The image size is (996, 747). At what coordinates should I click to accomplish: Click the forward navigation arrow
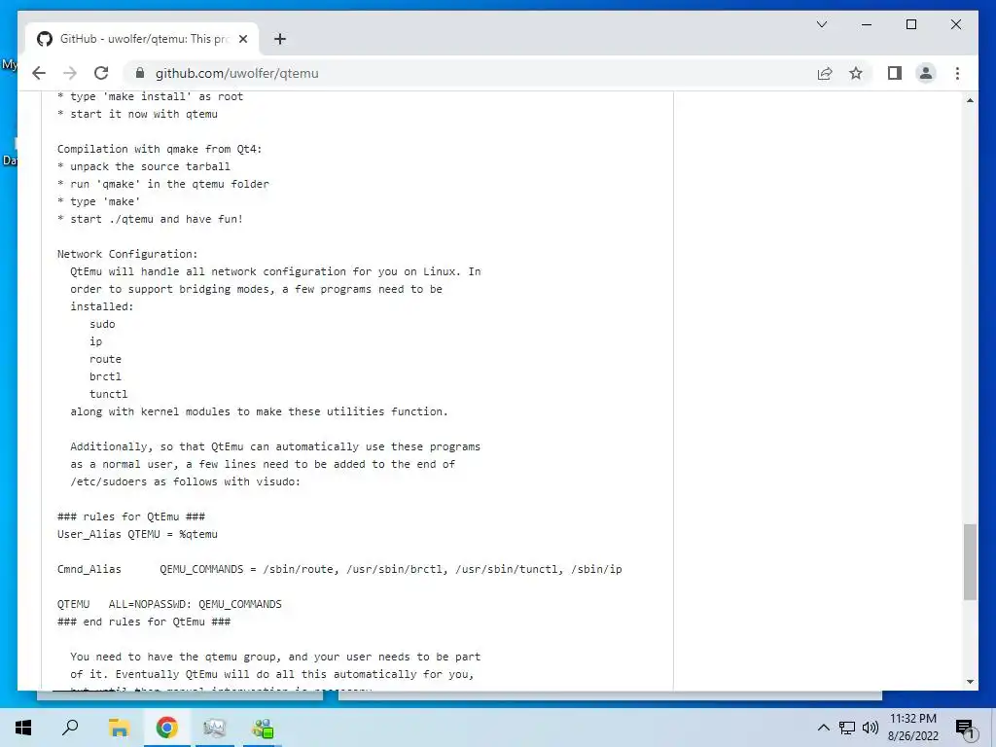(70, 73)
